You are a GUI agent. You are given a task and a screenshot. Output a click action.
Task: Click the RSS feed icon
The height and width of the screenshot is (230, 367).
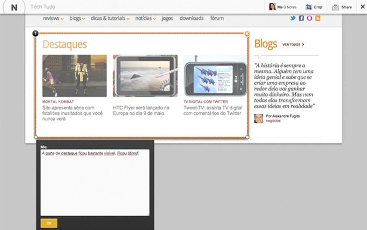[x=318, y=18]
